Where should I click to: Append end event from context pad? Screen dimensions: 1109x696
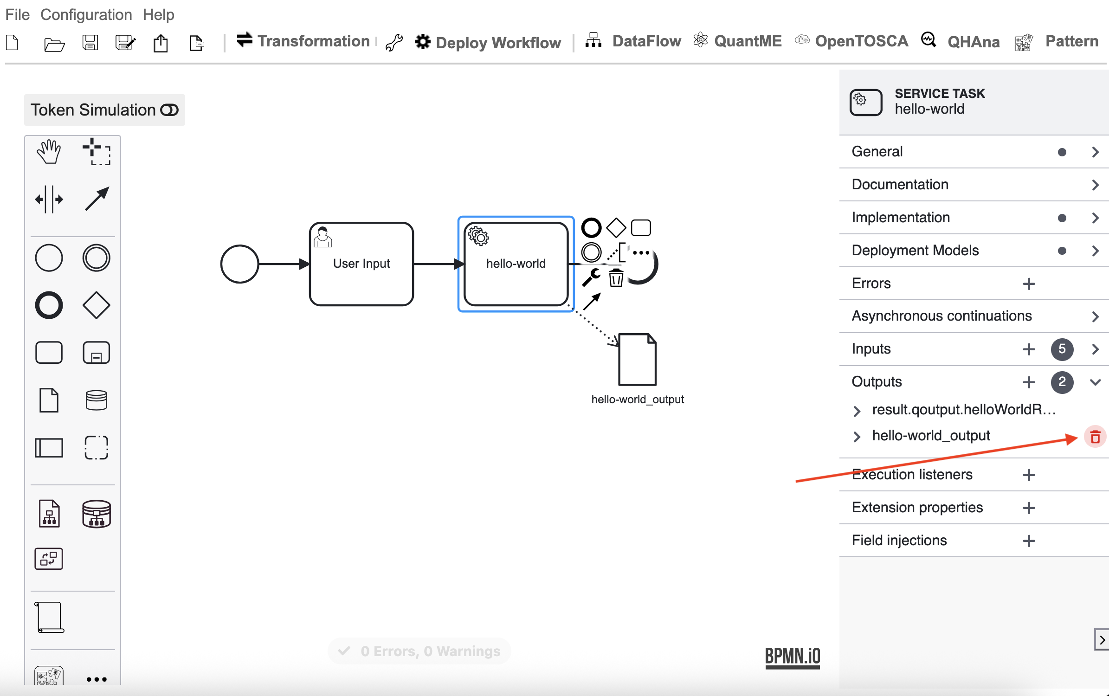(591, 228)
